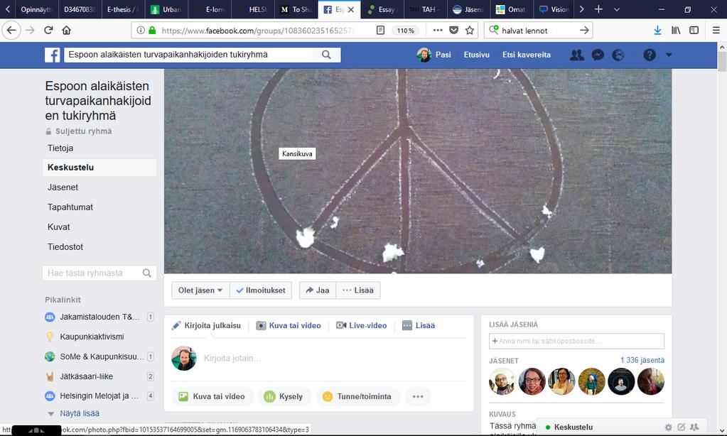Image resolution: width=727 pixels, height=436 pixels.
Task: Click Etsi kavereita in header
Action: click(x=527, y=55)
